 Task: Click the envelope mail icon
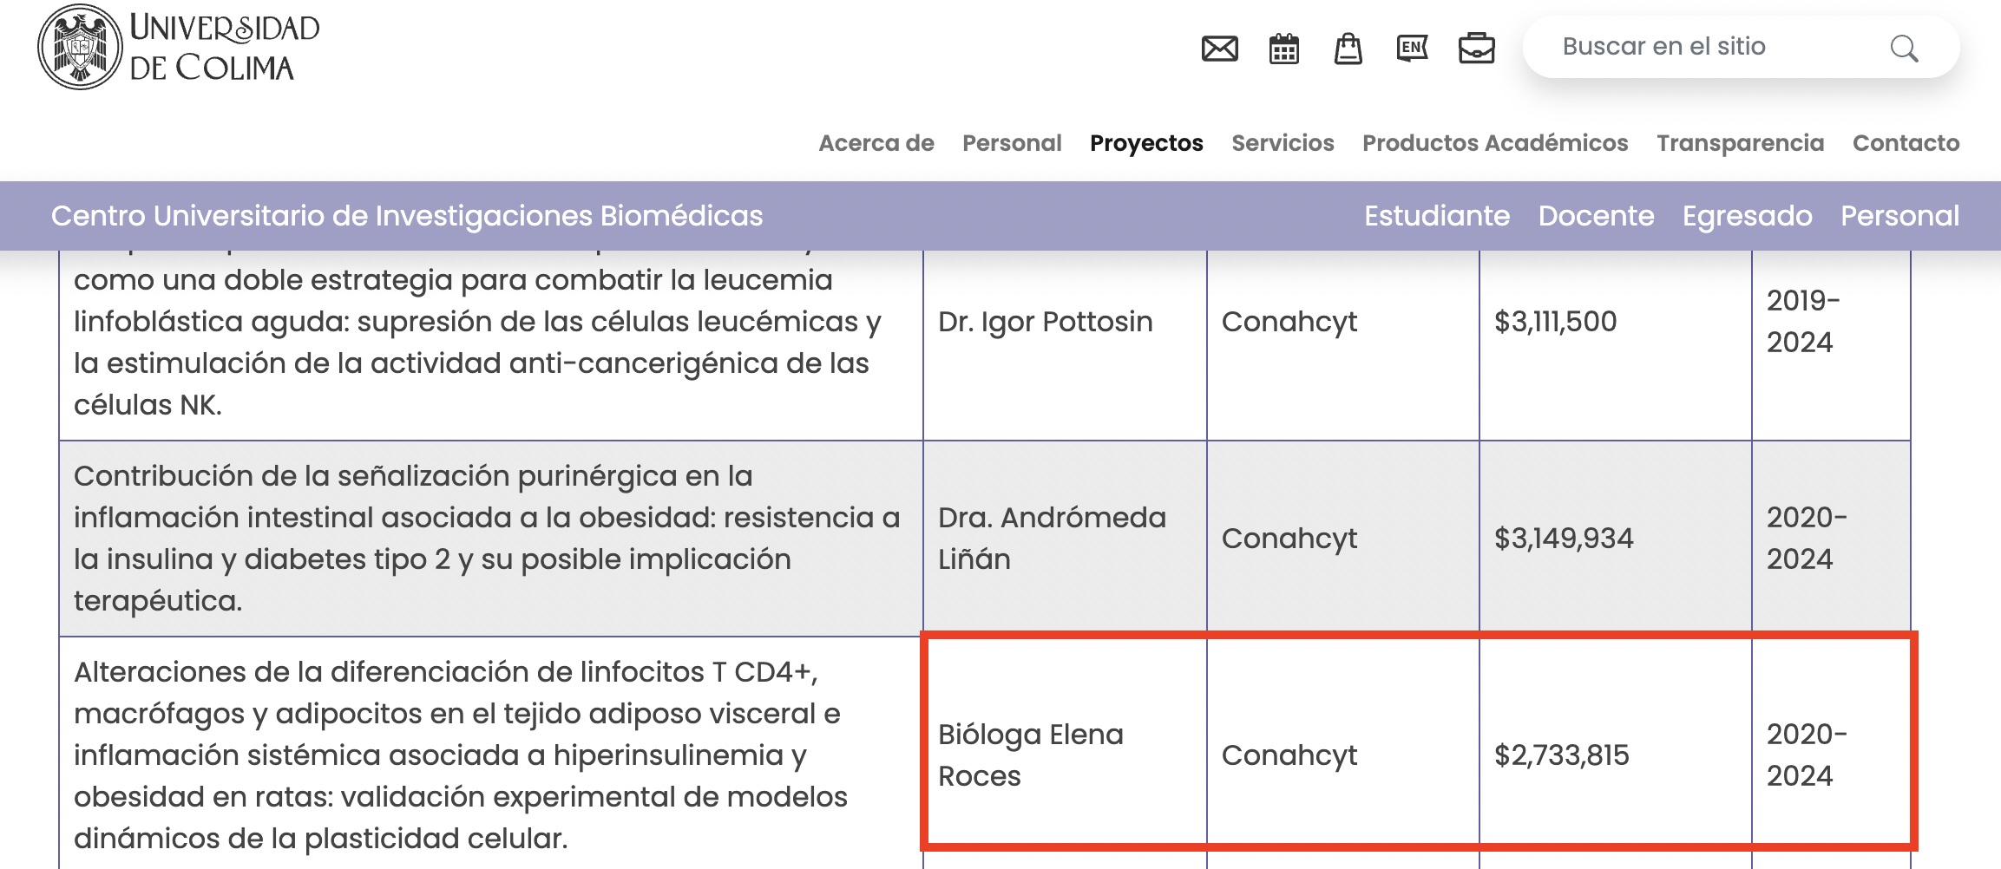click(1219, 49)
